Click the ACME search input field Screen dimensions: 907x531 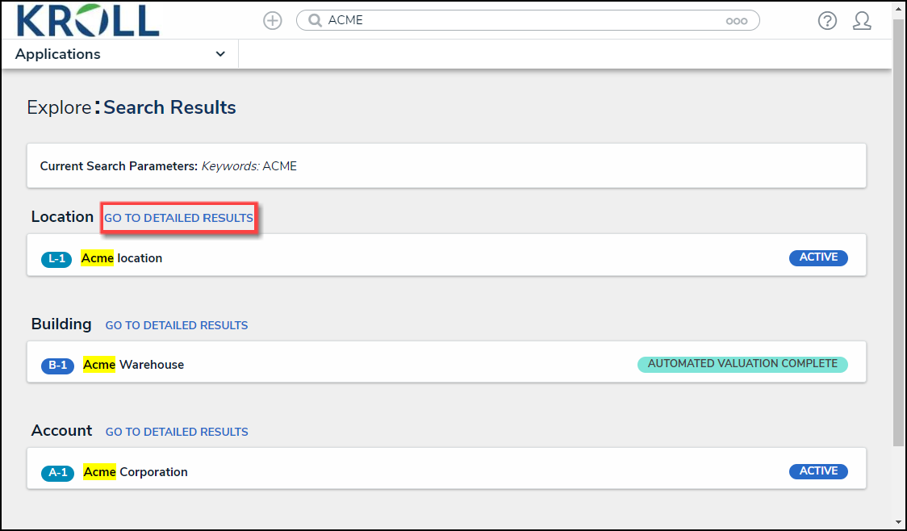coord(528,20)
